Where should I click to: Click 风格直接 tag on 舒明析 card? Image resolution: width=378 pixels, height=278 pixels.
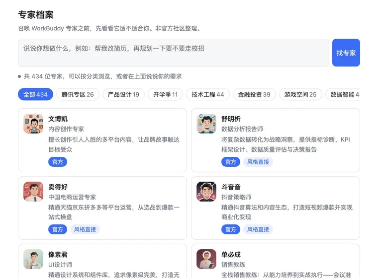click(x=258, y=162)
